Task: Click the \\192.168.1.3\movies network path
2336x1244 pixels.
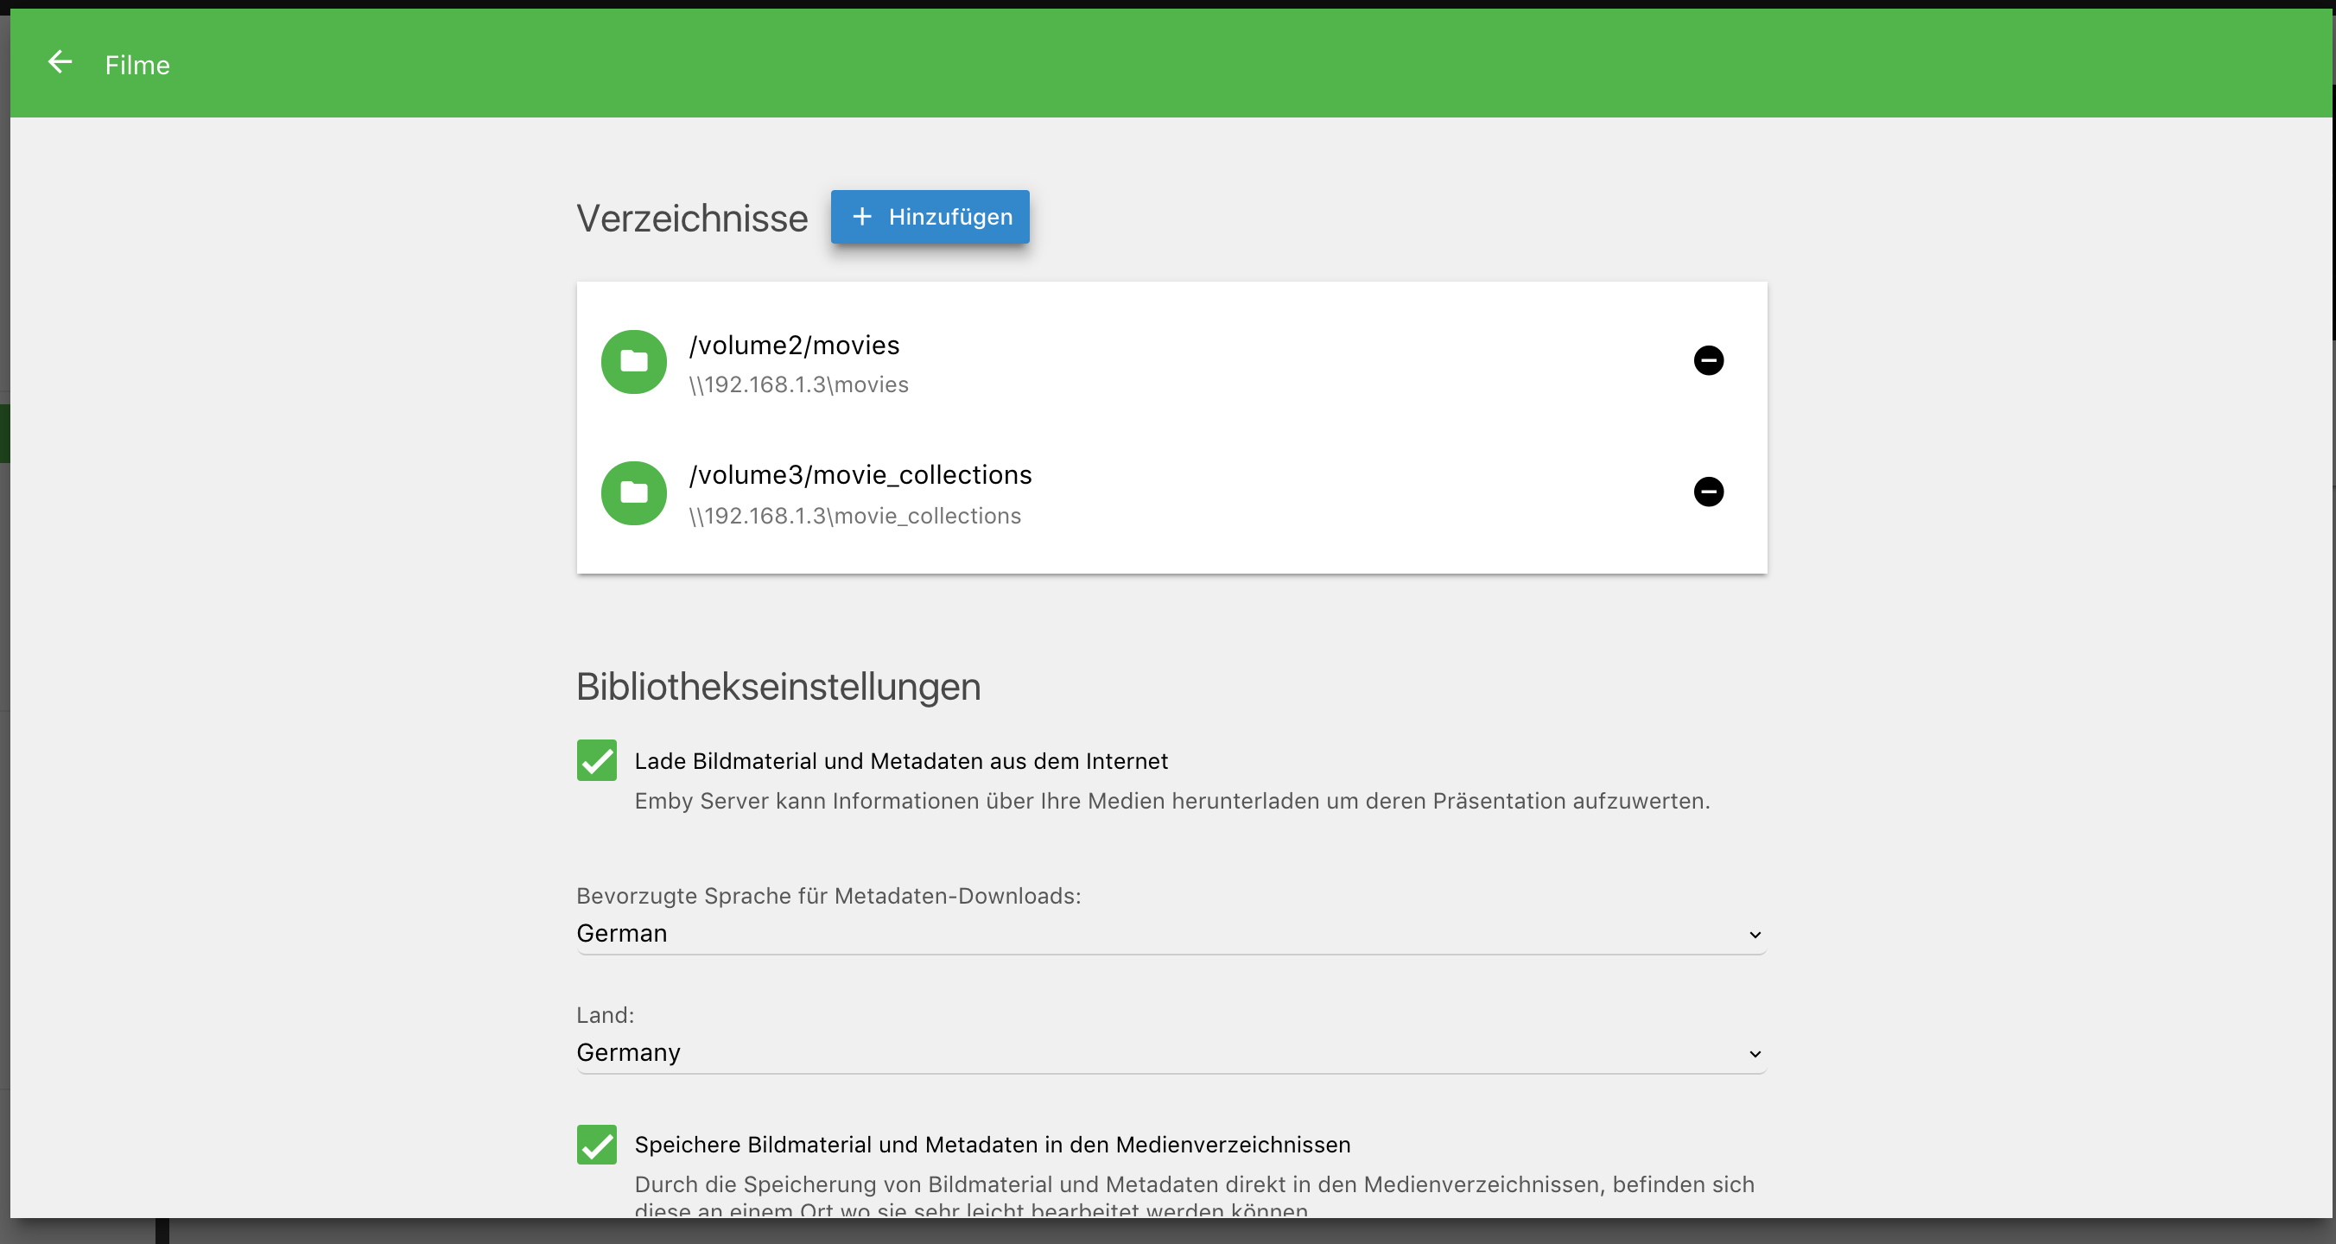Action: click(798, 384)
